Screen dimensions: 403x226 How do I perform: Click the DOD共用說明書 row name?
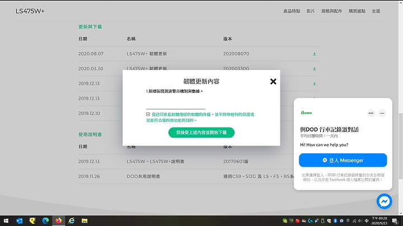click(143, 176)
